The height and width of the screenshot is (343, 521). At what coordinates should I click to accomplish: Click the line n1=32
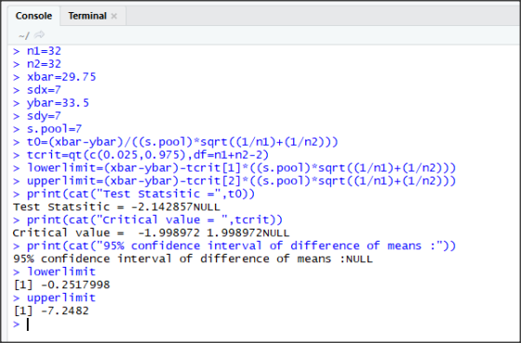(x=44, y=51)
